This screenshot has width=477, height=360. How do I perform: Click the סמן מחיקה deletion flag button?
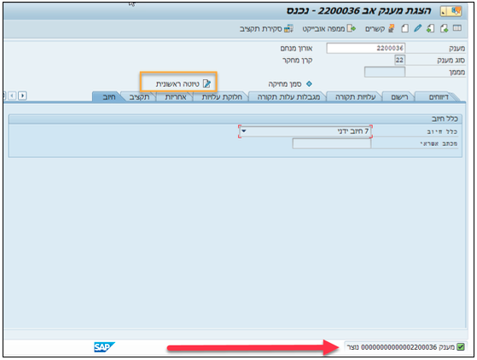(x=290, y=84)
